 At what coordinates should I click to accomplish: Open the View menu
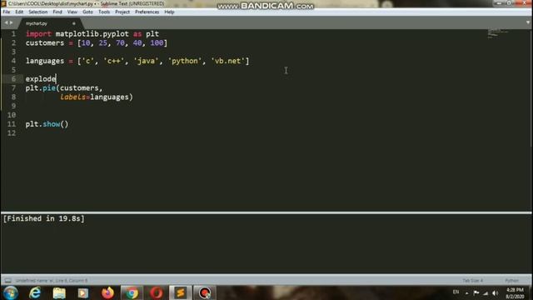pyautogui.click(x=72, y=12)
